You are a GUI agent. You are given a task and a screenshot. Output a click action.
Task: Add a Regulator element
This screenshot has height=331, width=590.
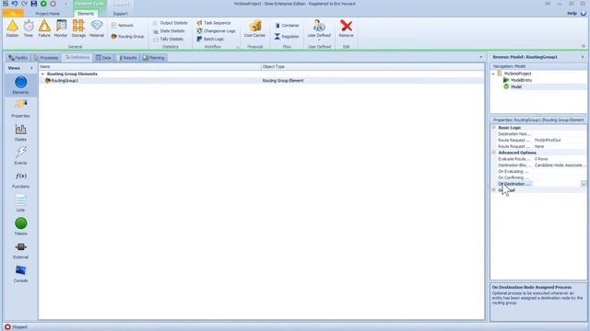[x=287, y=37]
